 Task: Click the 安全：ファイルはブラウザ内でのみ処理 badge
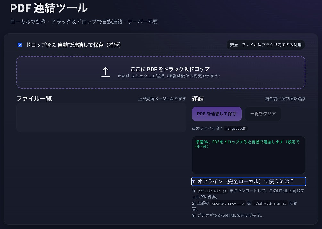coord(266,45)
